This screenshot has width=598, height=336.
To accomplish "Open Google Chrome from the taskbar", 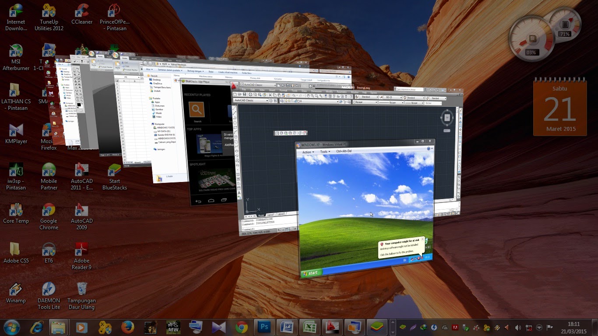I will pyautogui.click(x=241, y=327).
